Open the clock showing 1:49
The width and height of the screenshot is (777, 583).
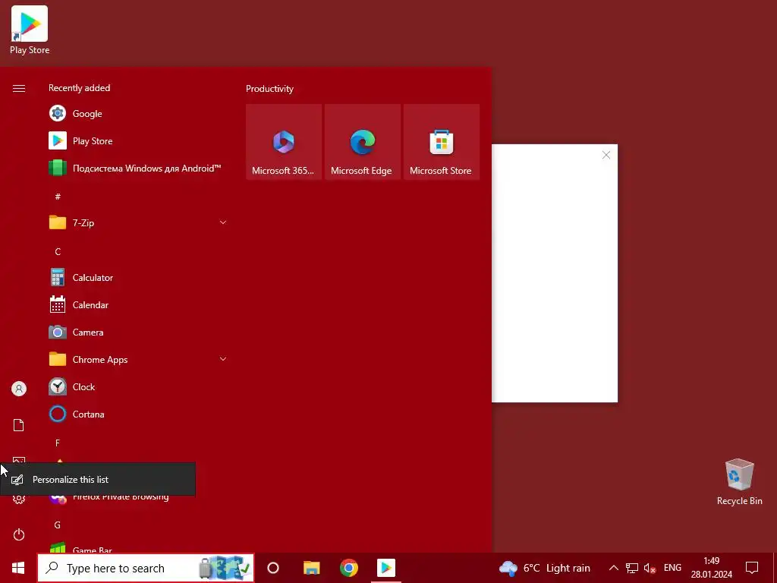(x=712, y=568)
